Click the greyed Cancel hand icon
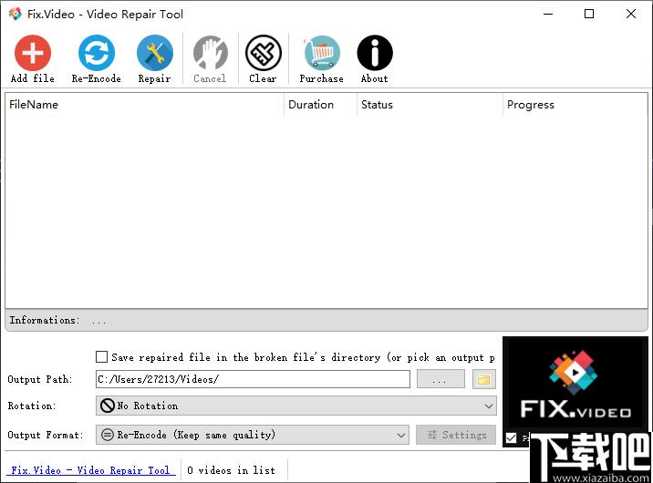This screenshot has width=653, height=483. click(x=210, y=53)
